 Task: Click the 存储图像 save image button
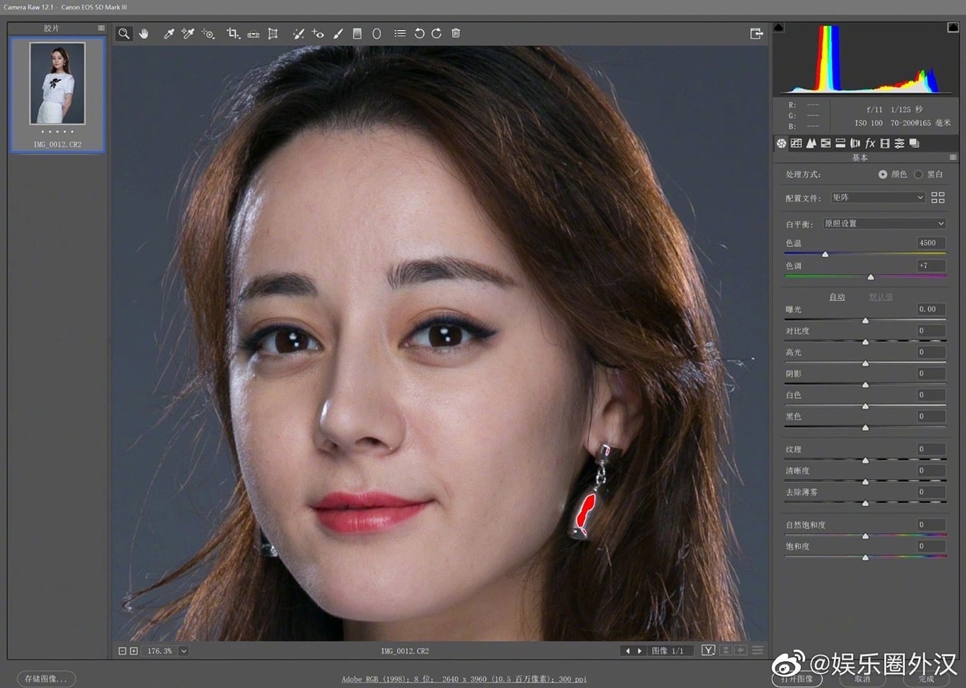click(x=46, y=679)
